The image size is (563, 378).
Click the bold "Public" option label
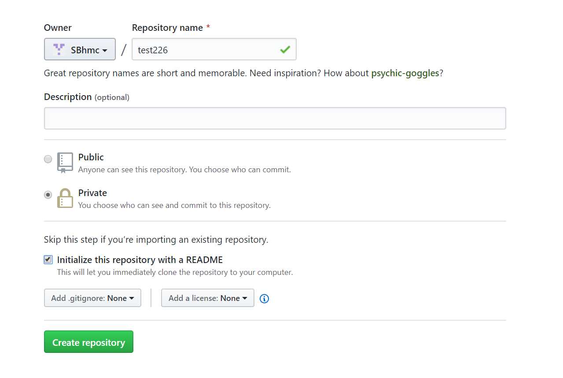[91, 157]
